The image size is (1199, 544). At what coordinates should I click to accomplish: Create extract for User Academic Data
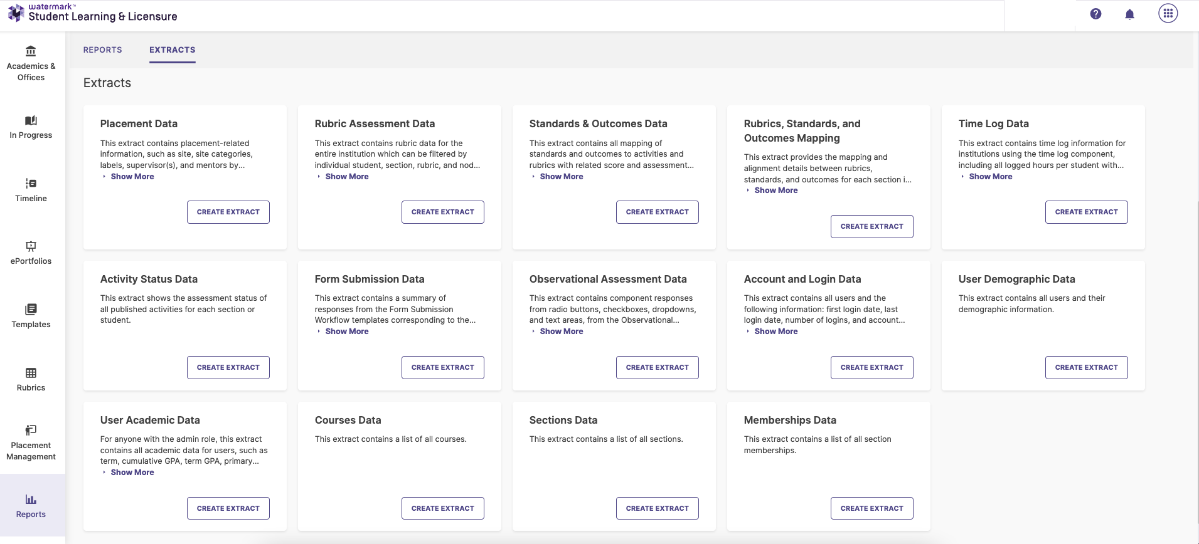coord(228,508)
